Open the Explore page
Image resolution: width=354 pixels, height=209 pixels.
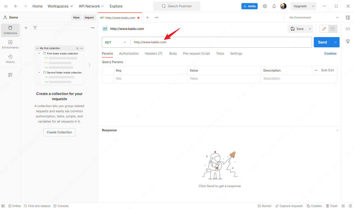(116, 6)
